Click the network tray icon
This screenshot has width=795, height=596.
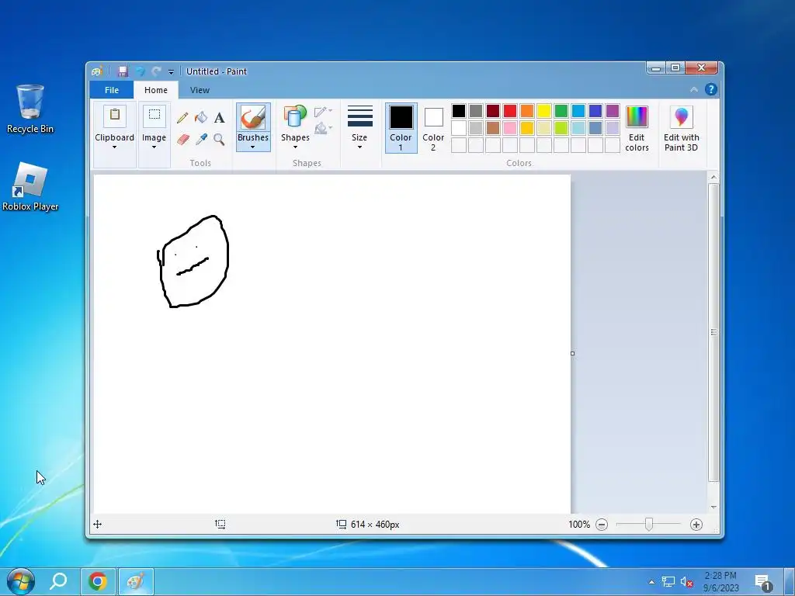point(668,582)
